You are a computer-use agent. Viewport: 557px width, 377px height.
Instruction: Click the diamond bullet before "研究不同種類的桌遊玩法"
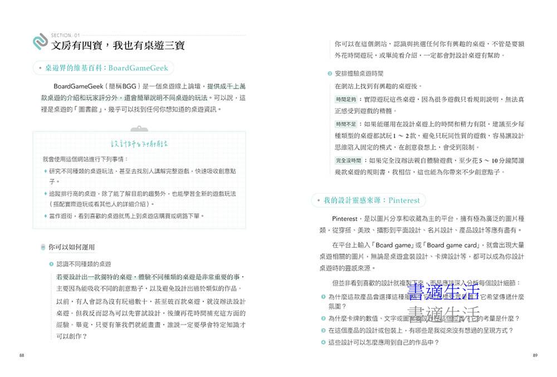46,171
